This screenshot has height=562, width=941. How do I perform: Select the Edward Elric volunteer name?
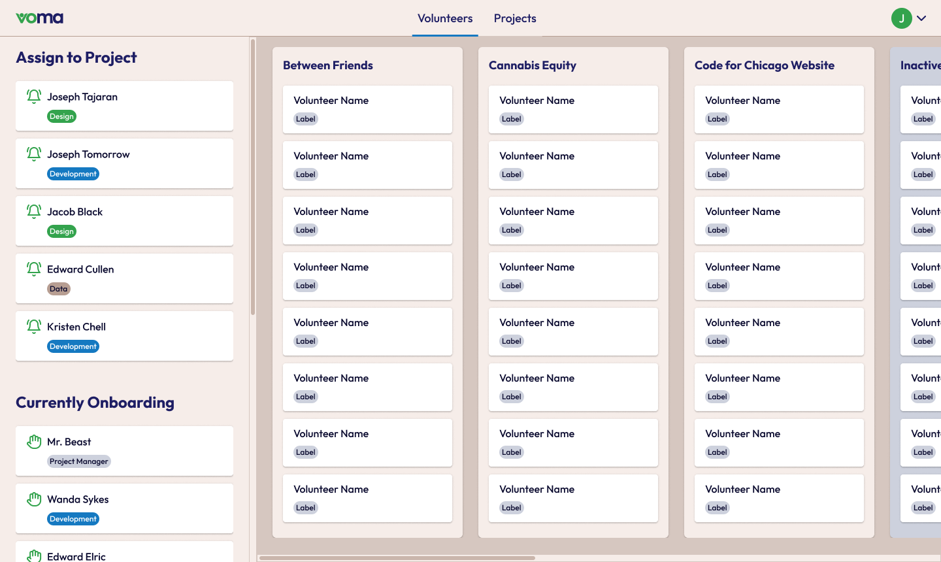76,556
